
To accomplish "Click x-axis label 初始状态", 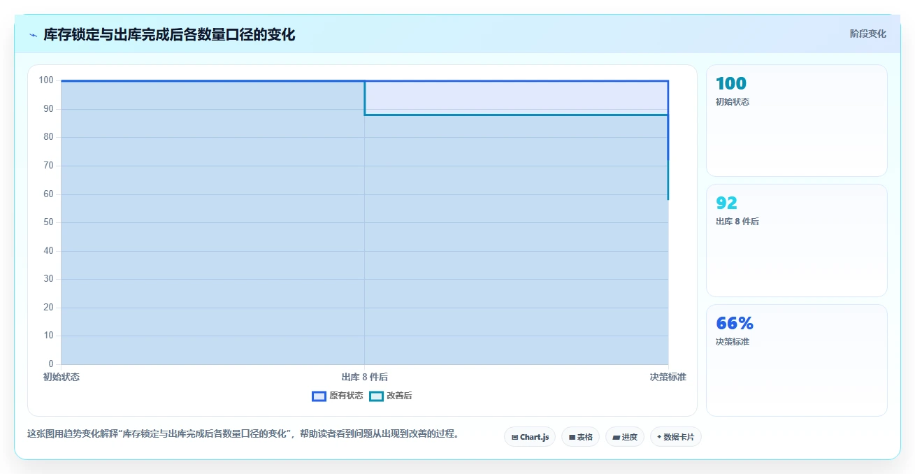I will (x=62, y=377).
